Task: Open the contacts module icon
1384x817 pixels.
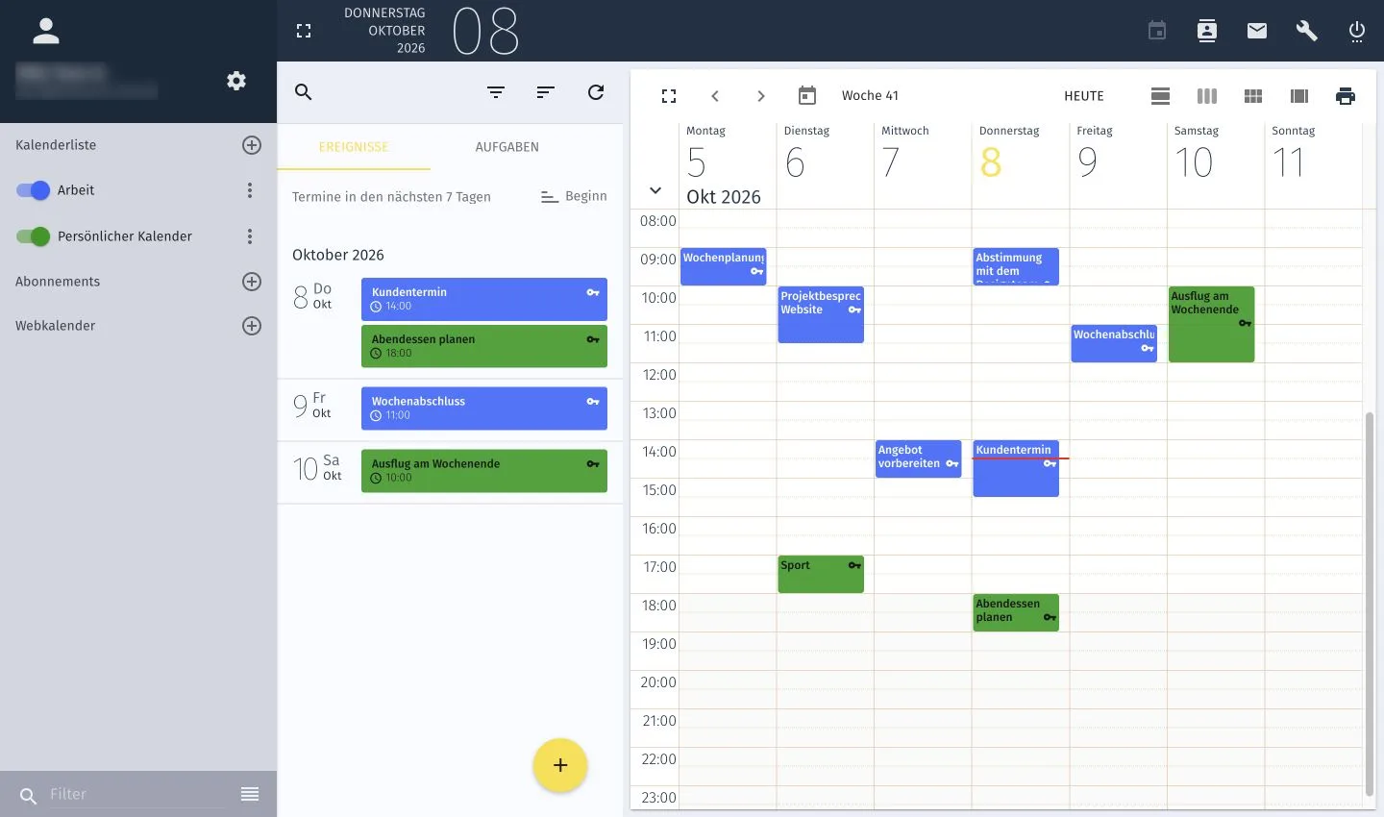Action: (1207, 31)
